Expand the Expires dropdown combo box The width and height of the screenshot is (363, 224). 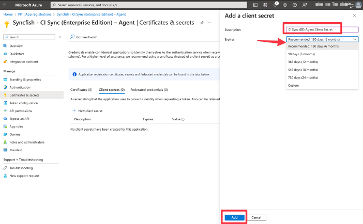coord(322,39)
